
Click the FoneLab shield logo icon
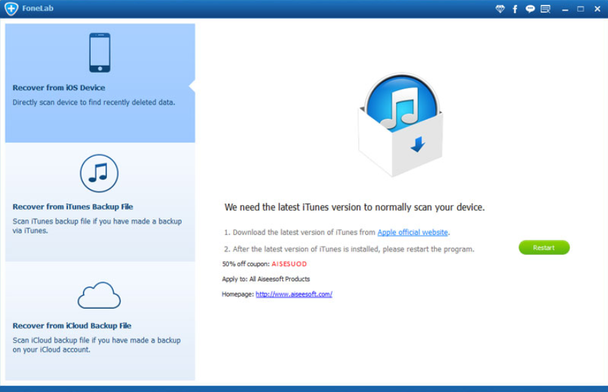11,8
